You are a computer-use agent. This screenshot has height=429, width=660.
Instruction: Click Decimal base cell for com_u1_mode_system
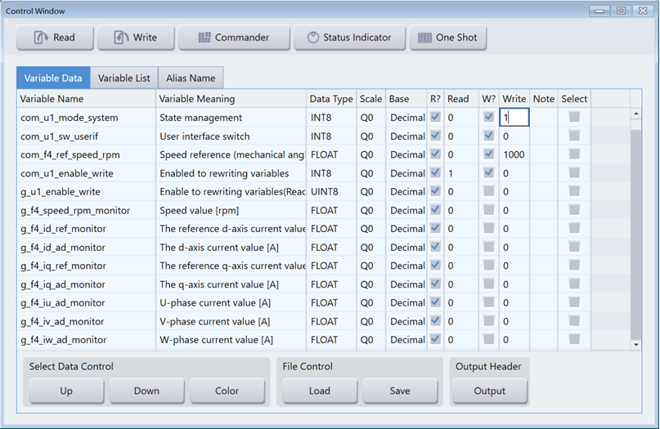[406, 118]
